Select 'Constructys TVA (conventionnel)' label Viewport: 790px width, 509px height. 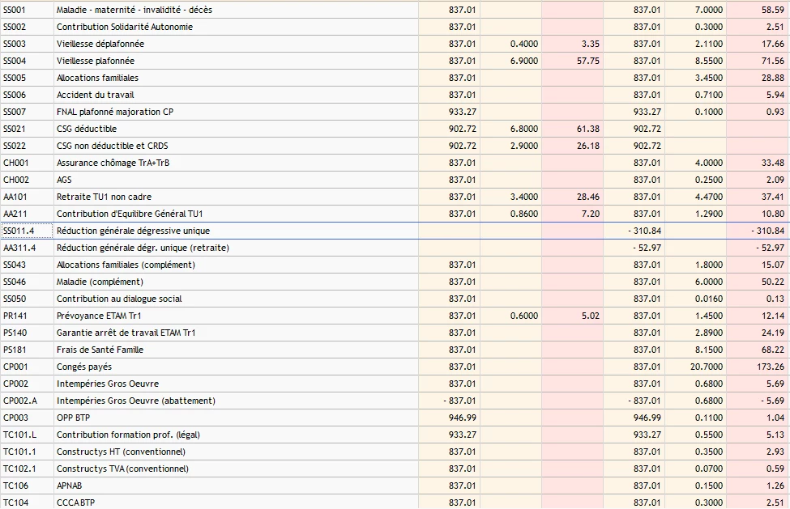coord(122,469)
